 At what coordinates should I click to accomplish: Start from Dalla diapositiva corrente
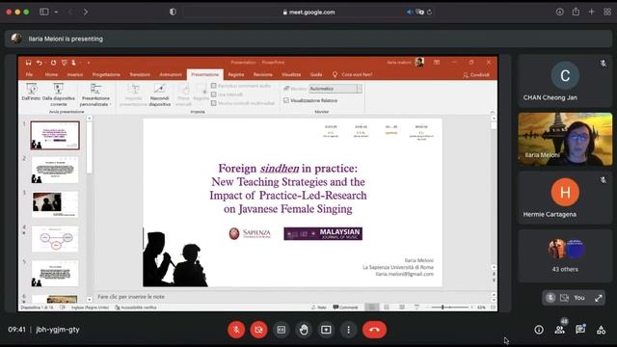click(x=59, y=94)
